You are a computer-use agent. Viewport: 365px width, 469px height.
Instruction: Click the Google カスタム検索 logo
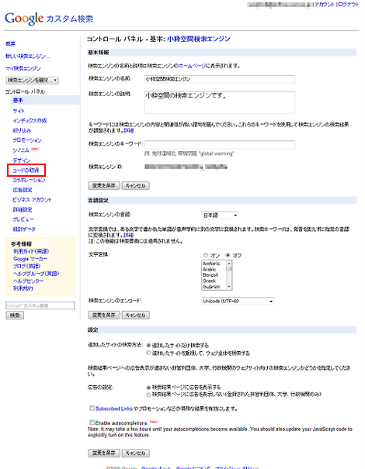click(49, 19)
